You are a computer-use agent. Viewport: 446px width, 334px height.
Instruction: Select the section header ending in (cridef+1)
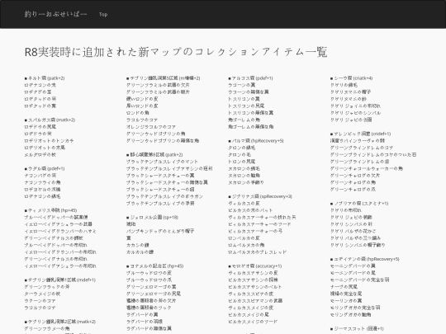click(x=360, y=134)
